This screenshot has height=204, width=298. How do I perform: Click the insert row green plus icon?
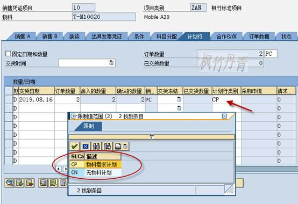click(x=19, y=183)
